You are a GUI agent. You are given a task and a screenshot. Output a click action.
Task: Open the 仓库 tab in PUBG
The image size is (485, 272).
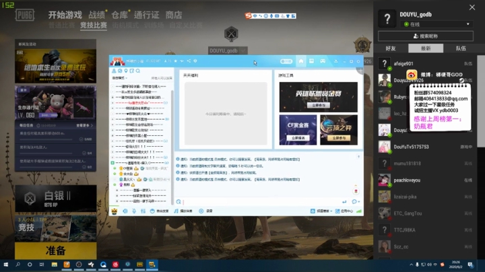[x=119, y=15]
